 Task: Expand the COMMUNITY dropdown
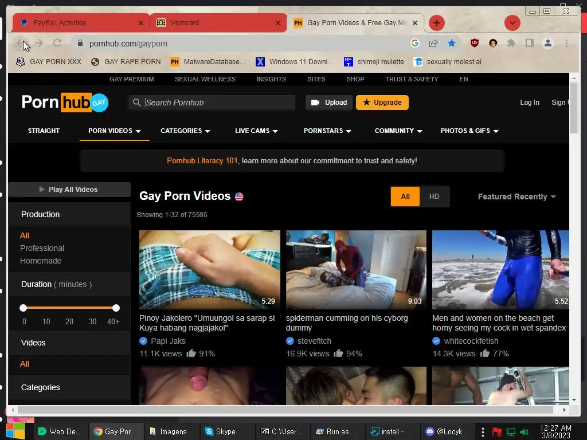[398, 131]
